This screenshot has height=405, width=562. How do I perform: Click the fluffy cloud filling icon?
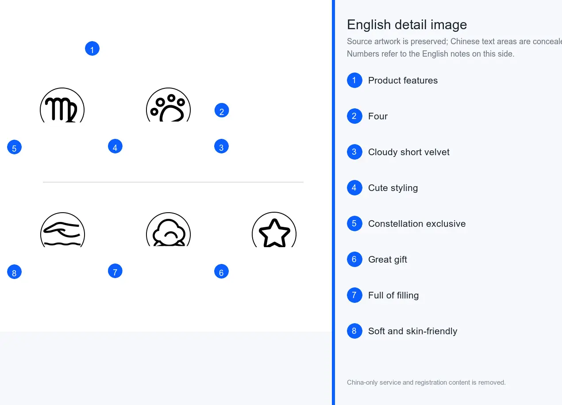tap(168, 229)
